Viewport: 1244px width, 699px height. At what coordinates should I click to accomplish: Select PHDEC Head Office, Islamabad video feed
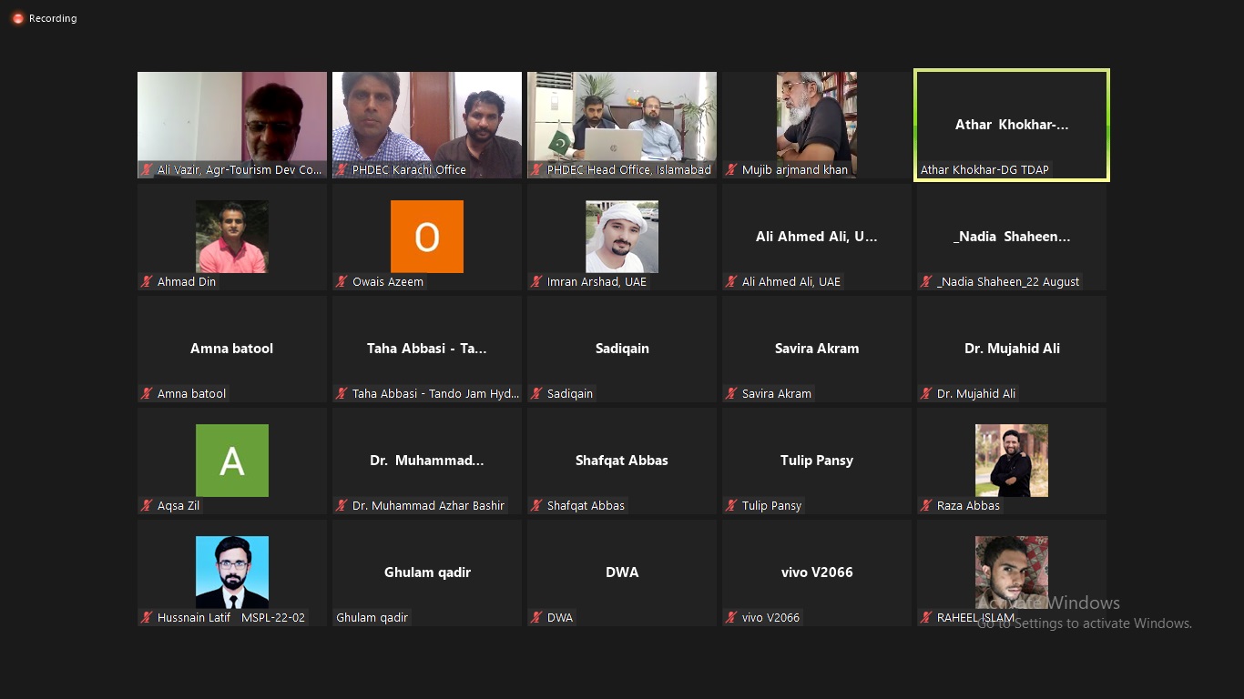coord(621,118)
